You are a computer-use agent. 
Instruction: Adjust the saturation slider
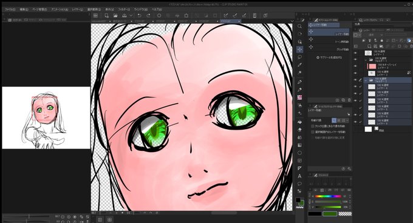pyautogui.click(x=328, y=202)
